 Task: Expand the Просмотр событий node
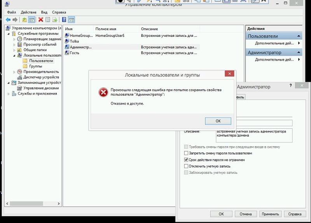coord(14,45)
